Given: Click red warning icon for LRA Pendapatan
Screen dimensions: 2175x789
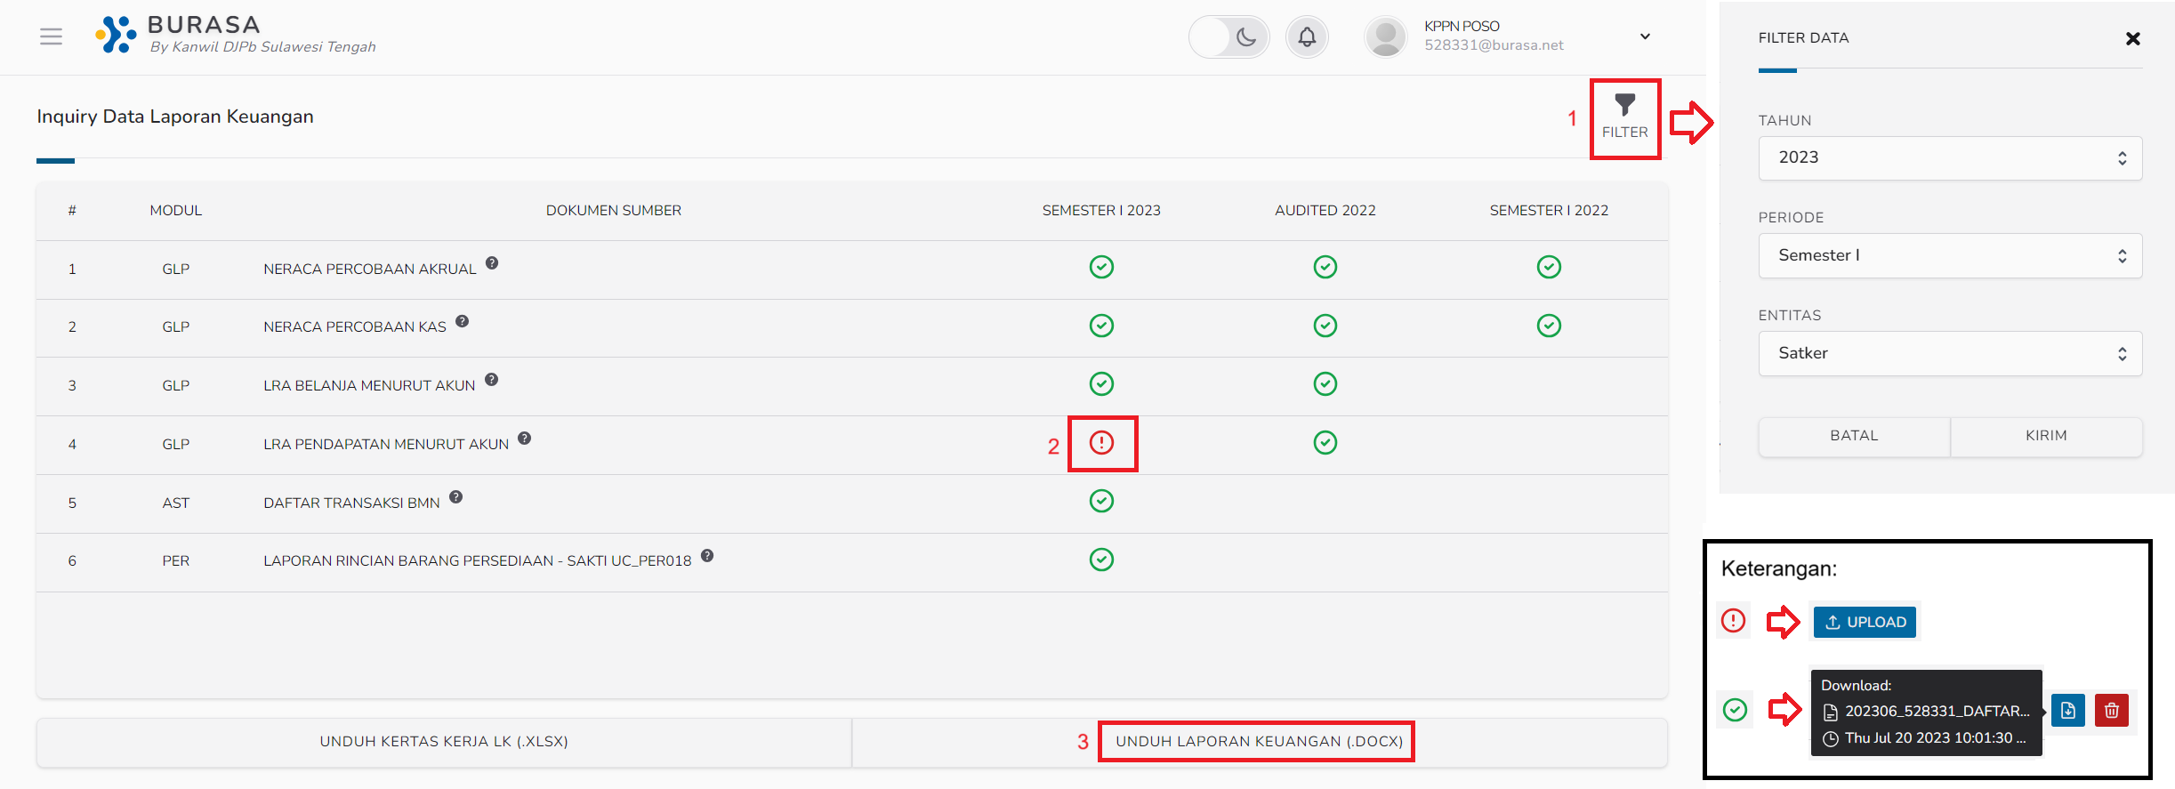Looking at the screenshot, I should (x=1101, y=443).
